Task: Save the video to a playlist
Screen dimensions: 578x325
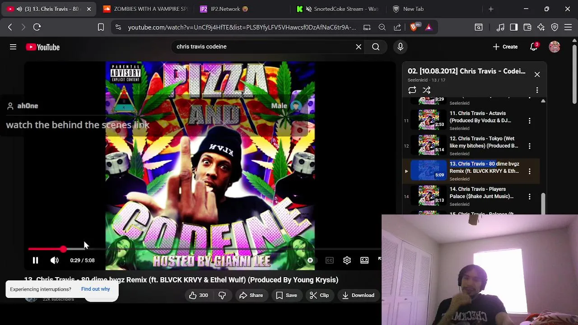Action: [286, 295]
